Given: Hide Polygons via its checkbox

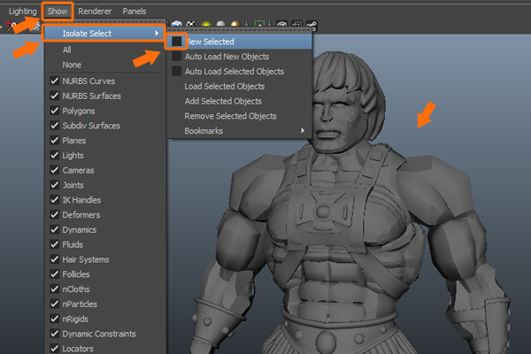Looking at the screenshot, I should click(54, 111).
